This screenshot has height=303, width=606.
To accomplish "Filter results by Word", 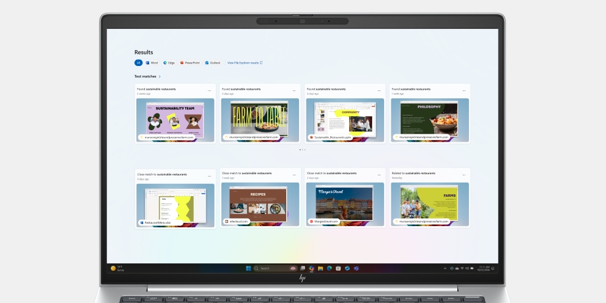I will tap(152, 63).
